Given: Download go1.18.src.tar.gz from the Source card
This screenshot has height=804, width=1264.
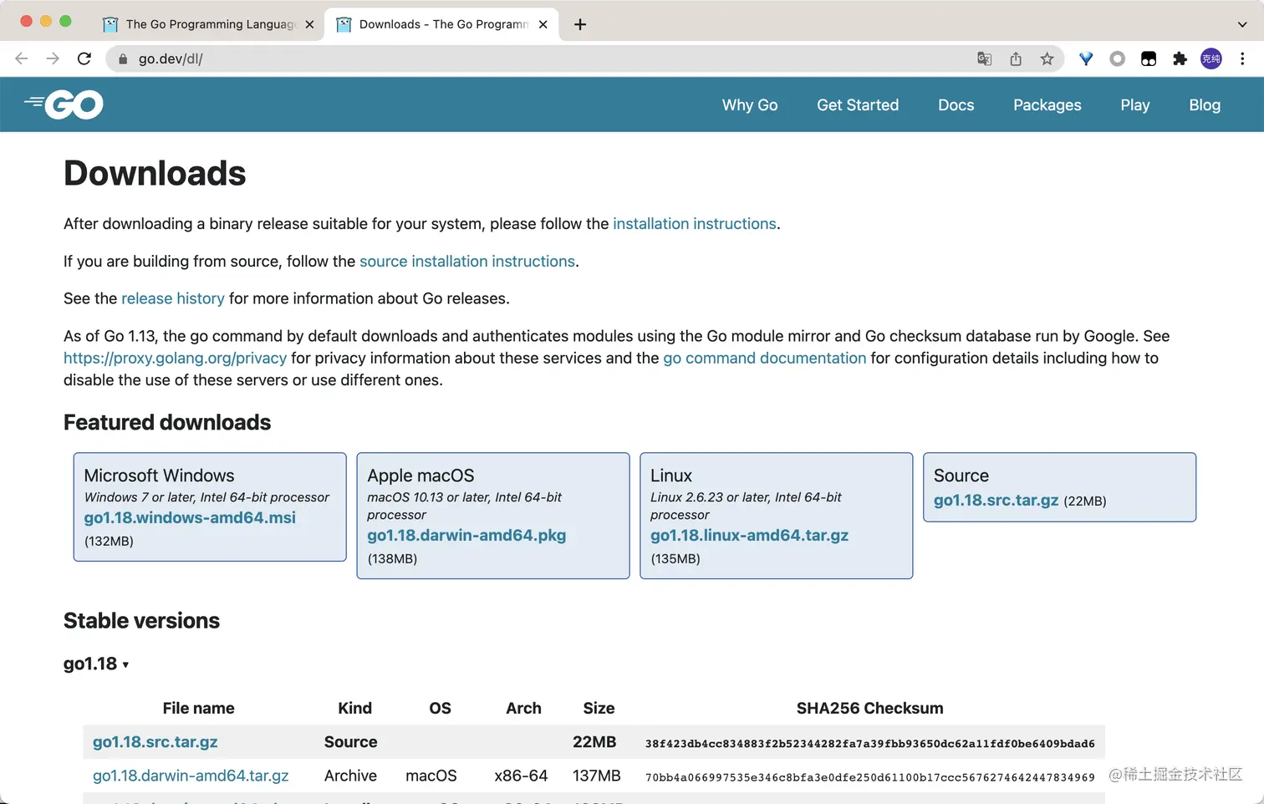Looking at the screenshot, I should coord(996,500).
